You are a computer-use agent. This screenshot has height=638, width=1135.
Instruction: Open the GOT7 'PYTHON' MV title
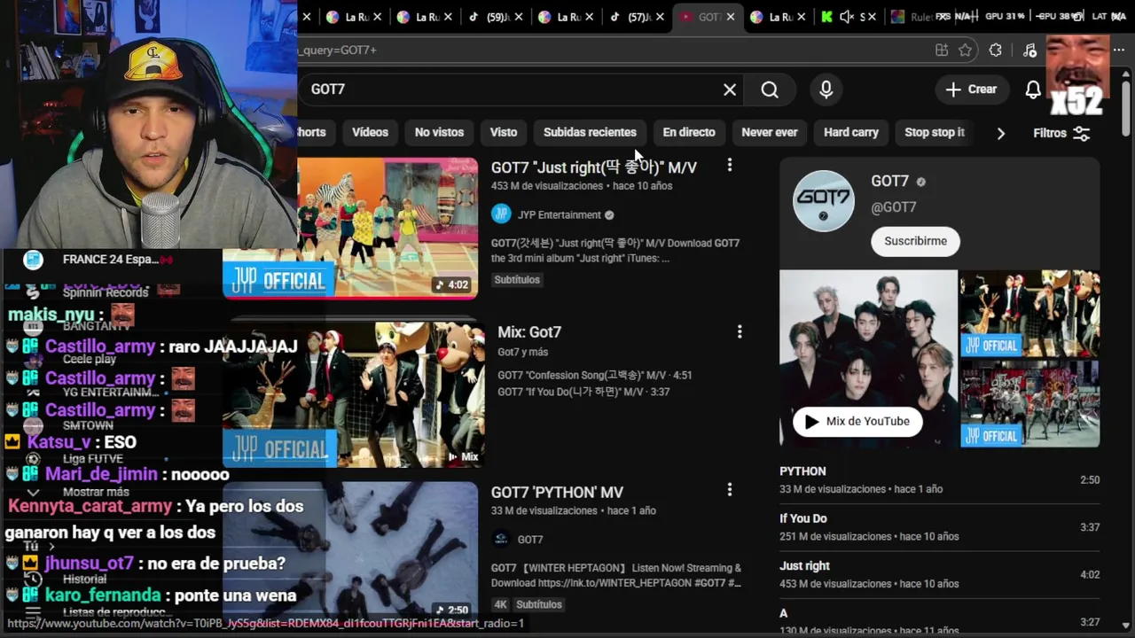[x=557, y=493]
